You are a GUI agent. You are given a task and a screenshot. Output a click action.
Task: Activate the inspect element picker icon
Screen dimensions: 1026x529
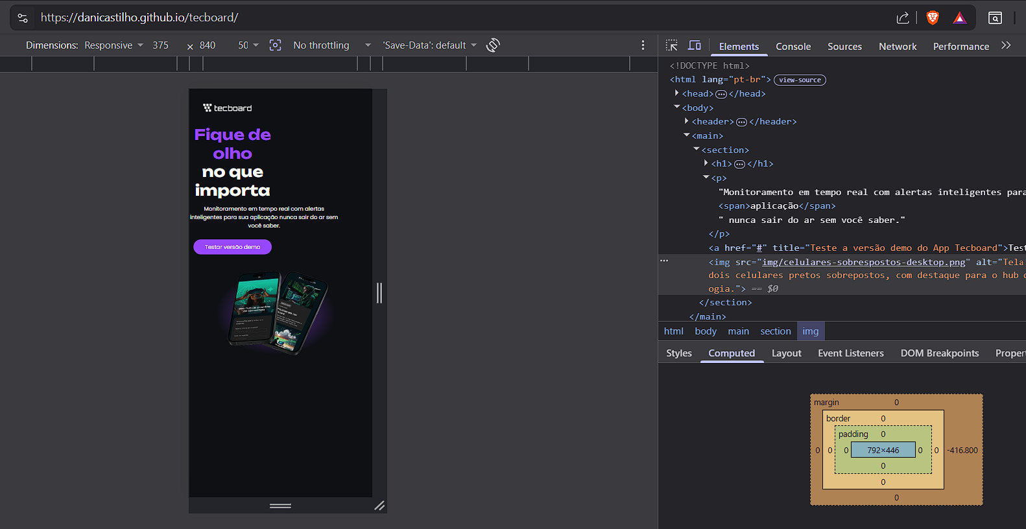672,45
